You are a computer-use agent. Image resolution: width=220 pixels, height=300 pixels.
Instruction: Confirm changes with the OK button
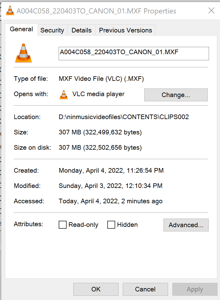(96, 289)
